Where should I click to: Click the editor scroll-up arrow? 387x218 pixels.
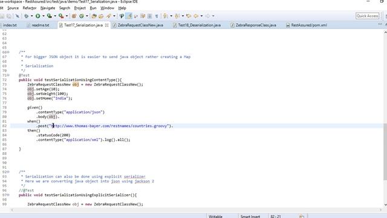[x=385, y=32]
